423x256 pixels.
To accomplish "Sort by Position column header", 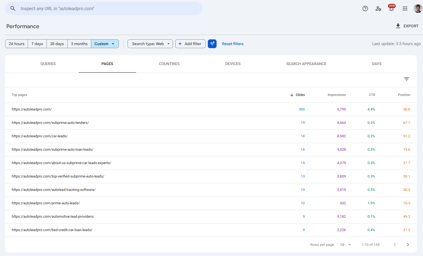I will [404, 95].
